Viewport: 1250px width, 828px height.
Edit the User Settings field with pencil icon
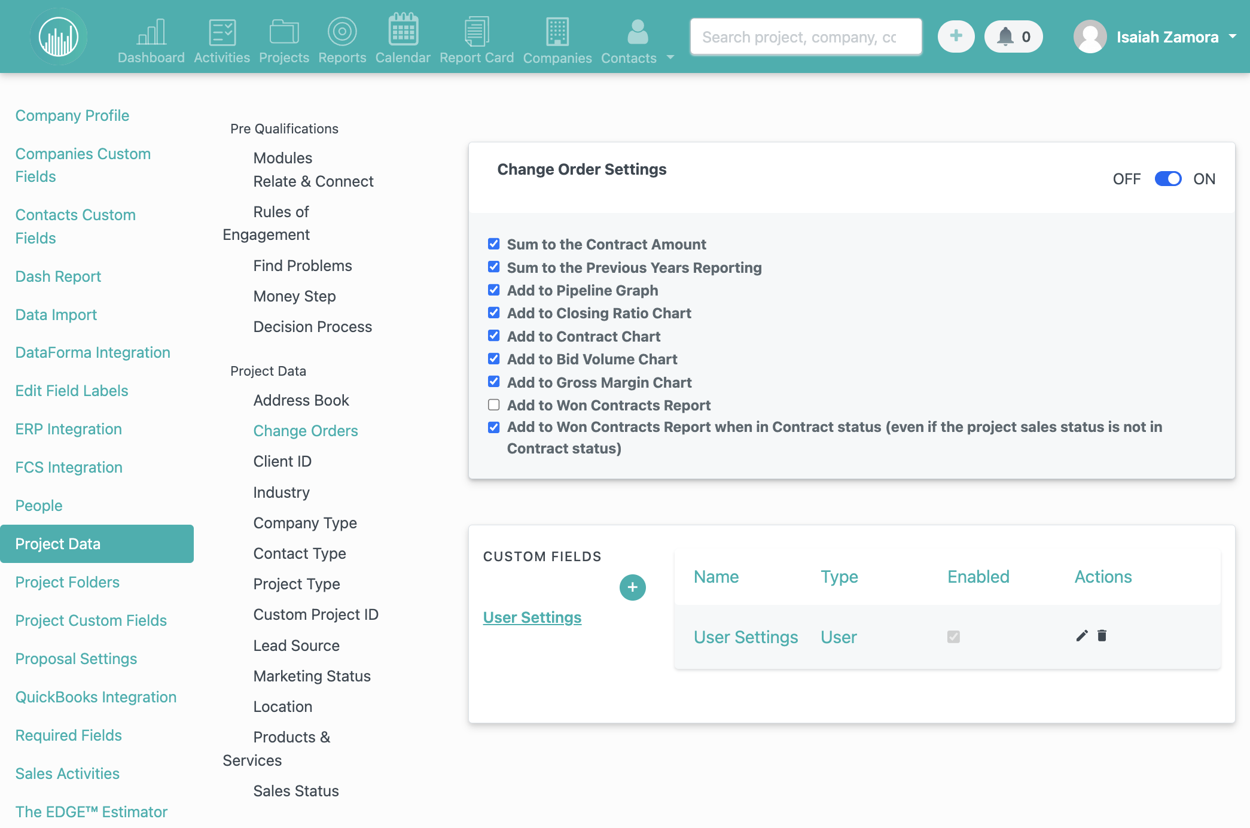(x=1081, y=636)
